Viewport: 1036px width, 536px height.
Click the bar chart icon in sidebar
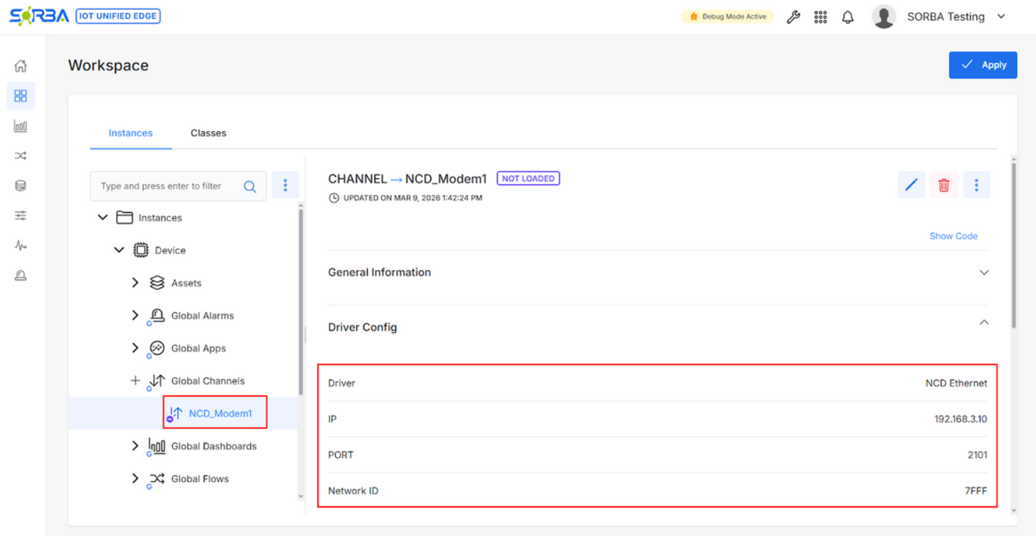21,126
